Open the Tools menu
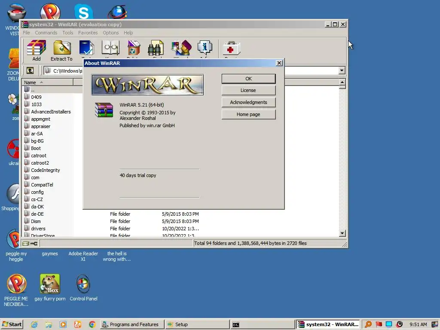The height and width of the screenshot is (330, 440). point(67,33)
